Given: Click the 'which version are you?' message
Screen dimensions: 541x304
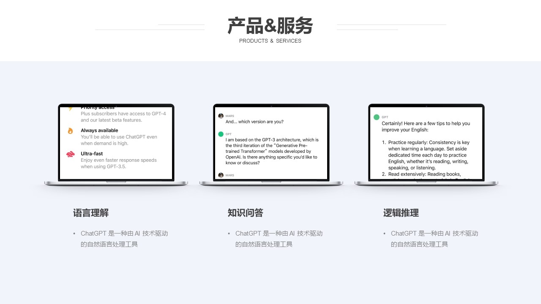Looking at the screenshot, I should click(x=254, y=122).
